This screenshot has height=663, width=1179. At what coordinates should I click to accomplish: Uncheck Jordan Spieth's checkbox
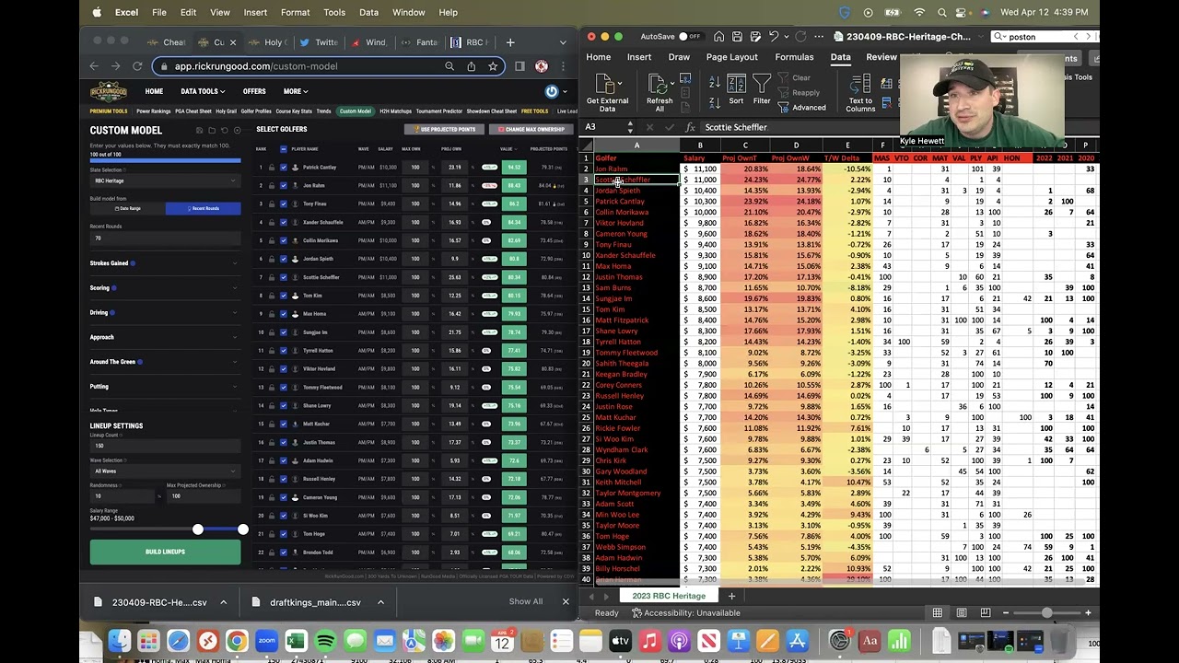(283, 259)
